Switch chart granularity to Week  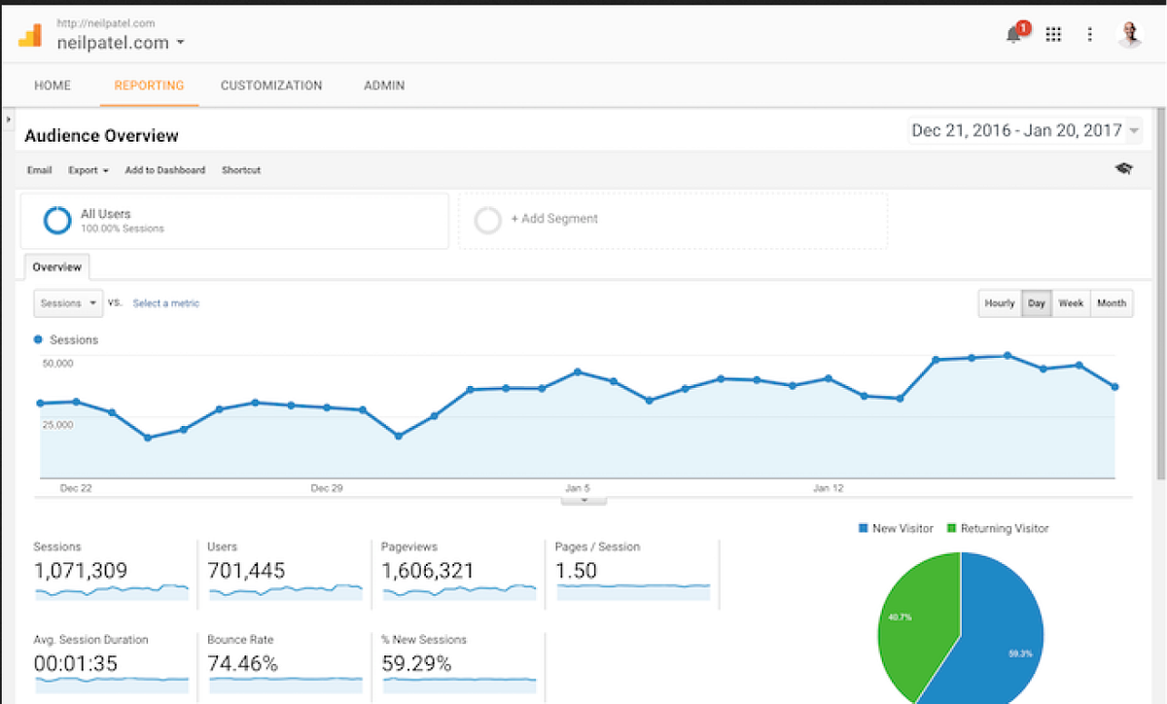click(1071, 302)
